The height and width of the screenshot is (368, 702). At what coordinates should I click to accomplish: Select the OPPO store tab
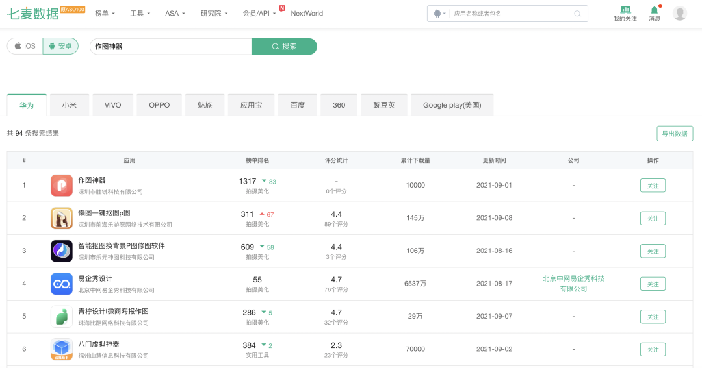point(159,105)
